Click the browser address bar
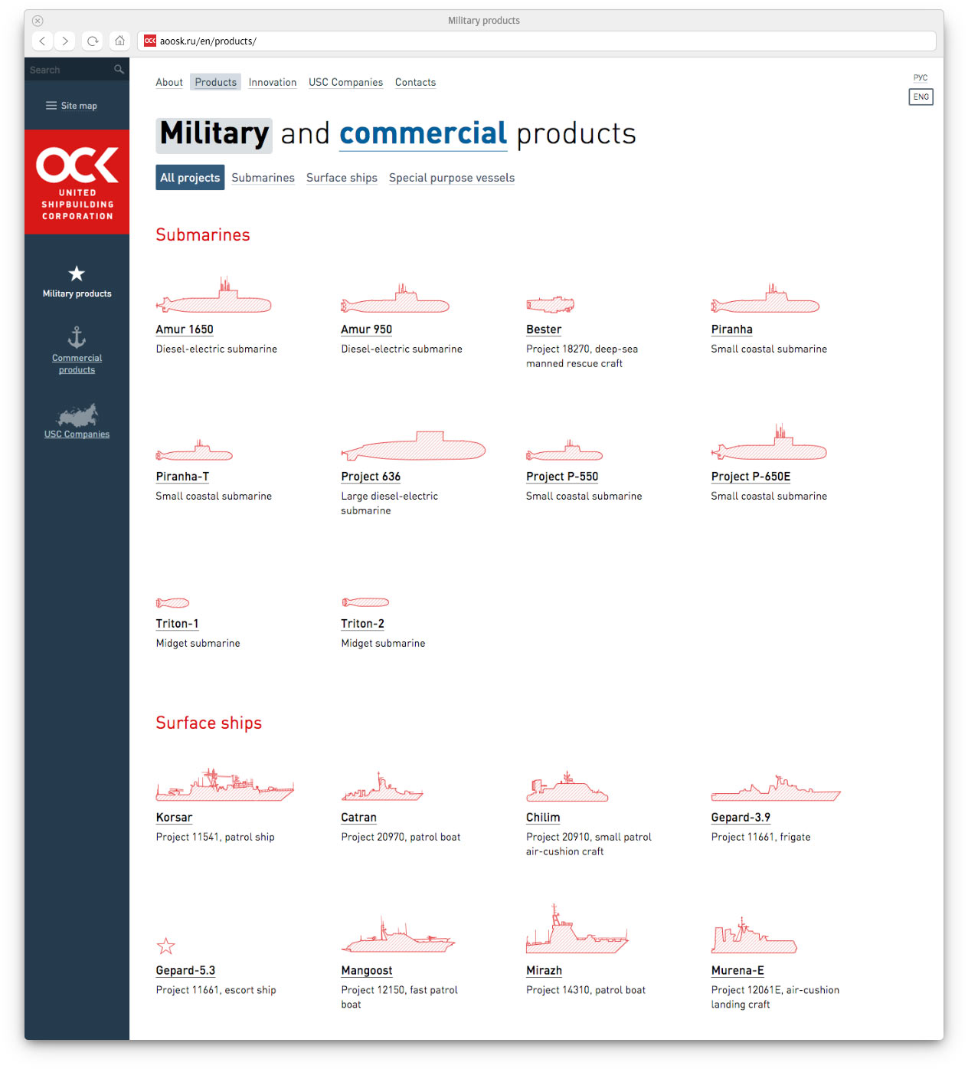This screenshot has width=968, height=1069. click(536, 41)
